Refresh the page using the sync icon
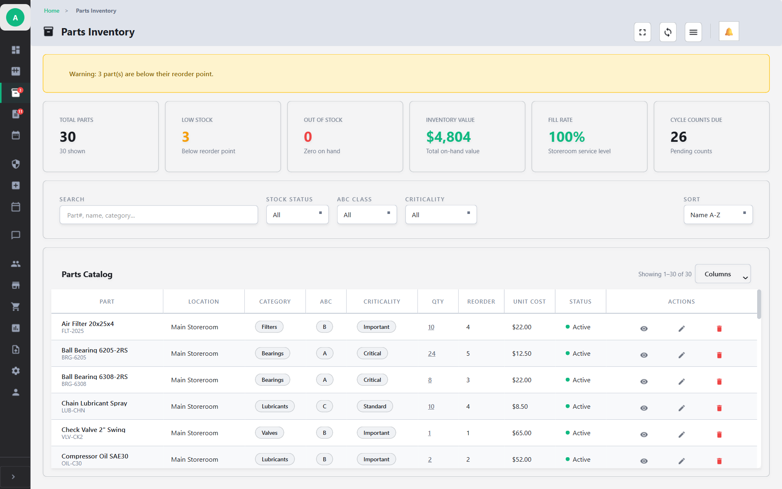 tap(668, 32)
